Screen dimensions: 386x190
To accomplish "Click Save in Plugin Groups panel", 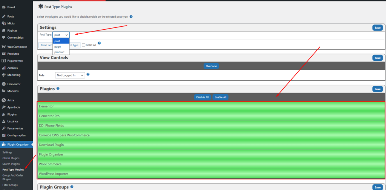I will point(378,187).
